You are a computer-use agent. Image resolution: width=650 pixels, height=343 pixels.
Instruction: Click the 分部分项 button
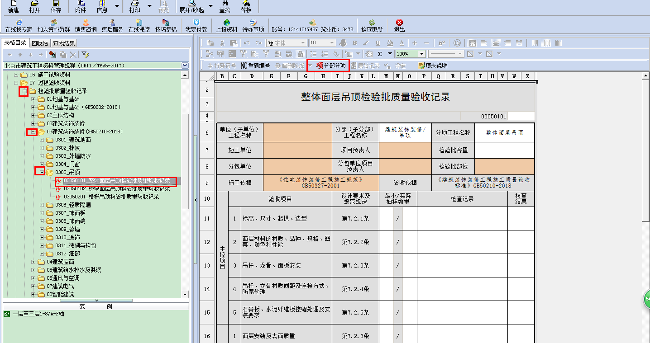click(x=331, y=66)
